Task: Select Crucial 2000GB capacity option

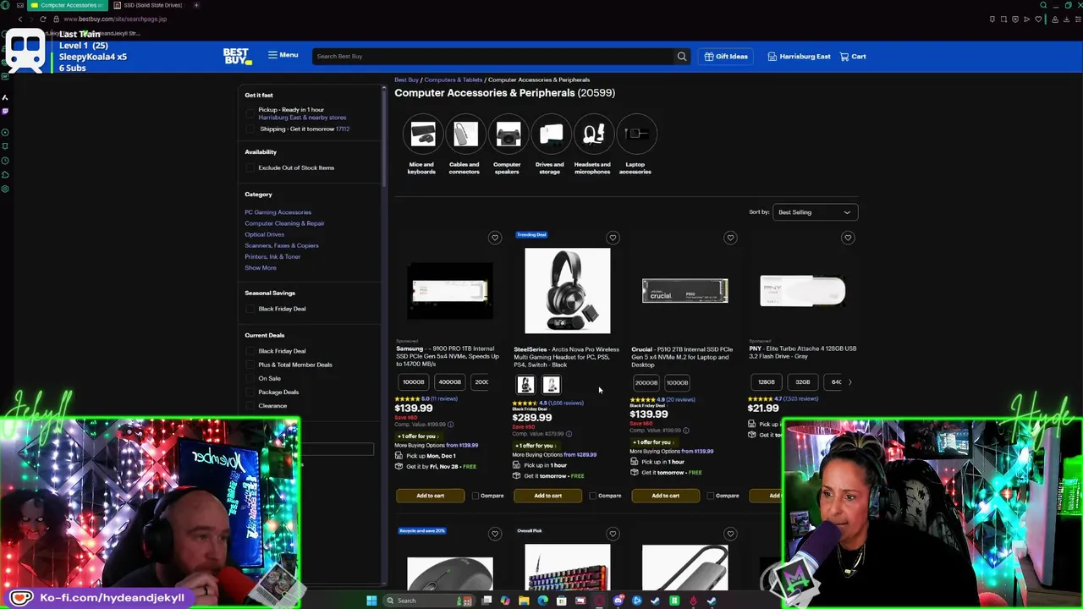Action: coord(646,382)
